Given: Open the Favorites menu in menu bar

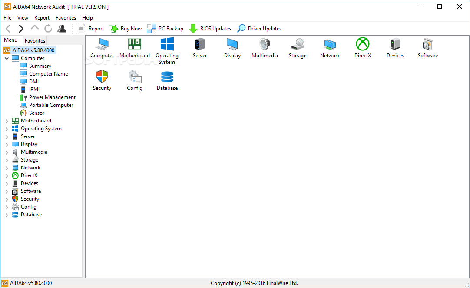Looking at the screenshot, I should (x=66, y=18).
